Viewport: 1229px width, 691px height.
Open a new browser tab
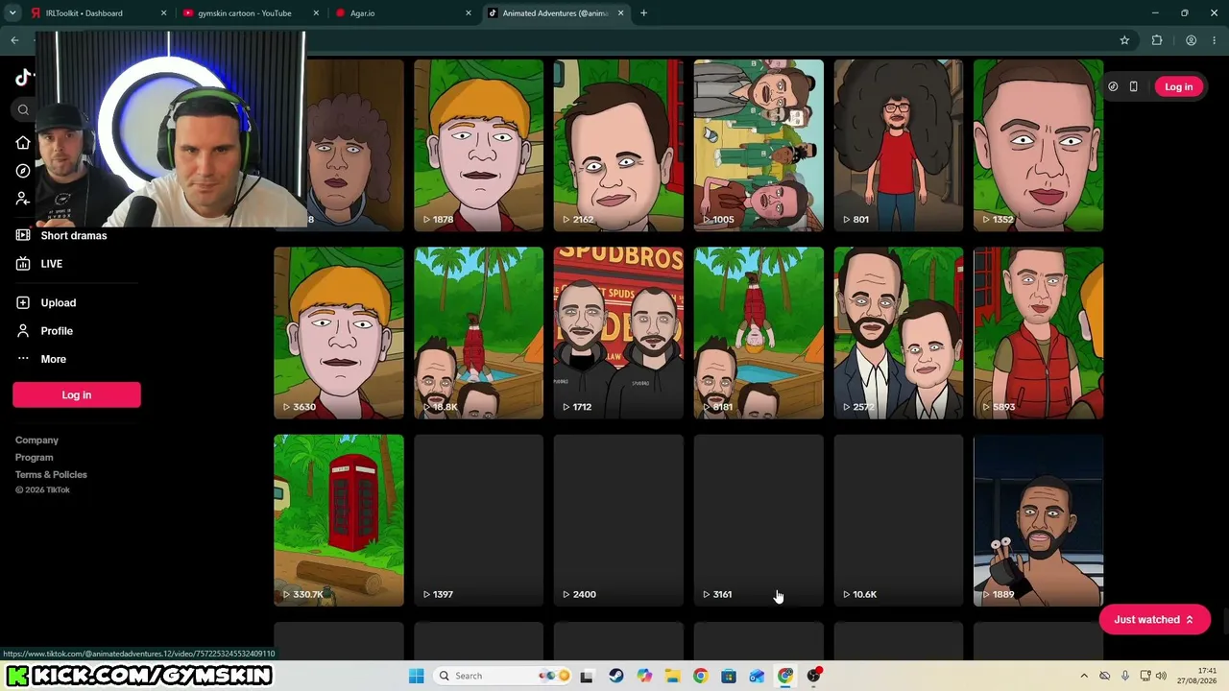[x=643, y=13]
